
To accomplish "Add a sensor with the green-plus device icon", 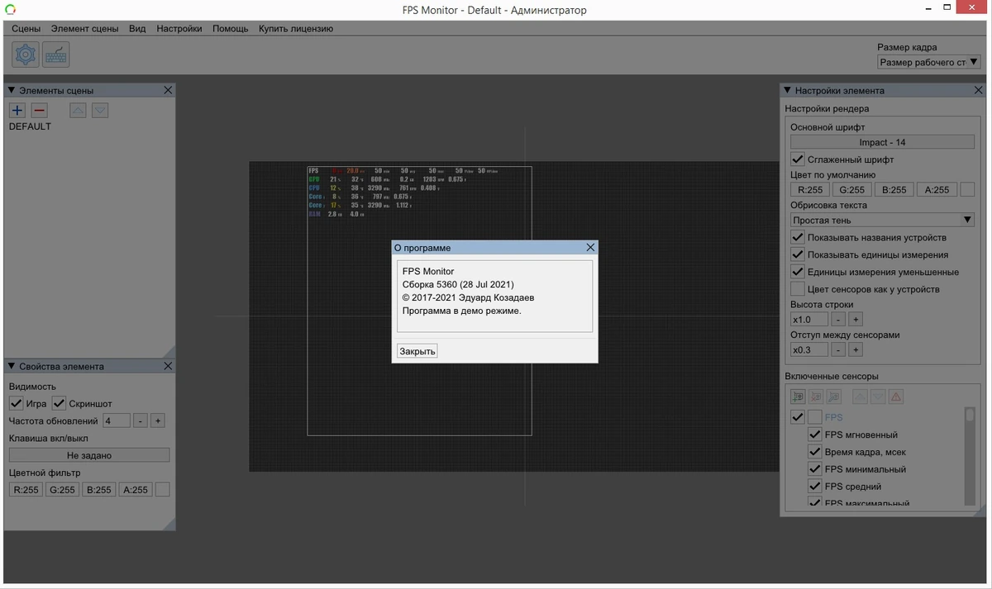I will (x=798, y=397).
